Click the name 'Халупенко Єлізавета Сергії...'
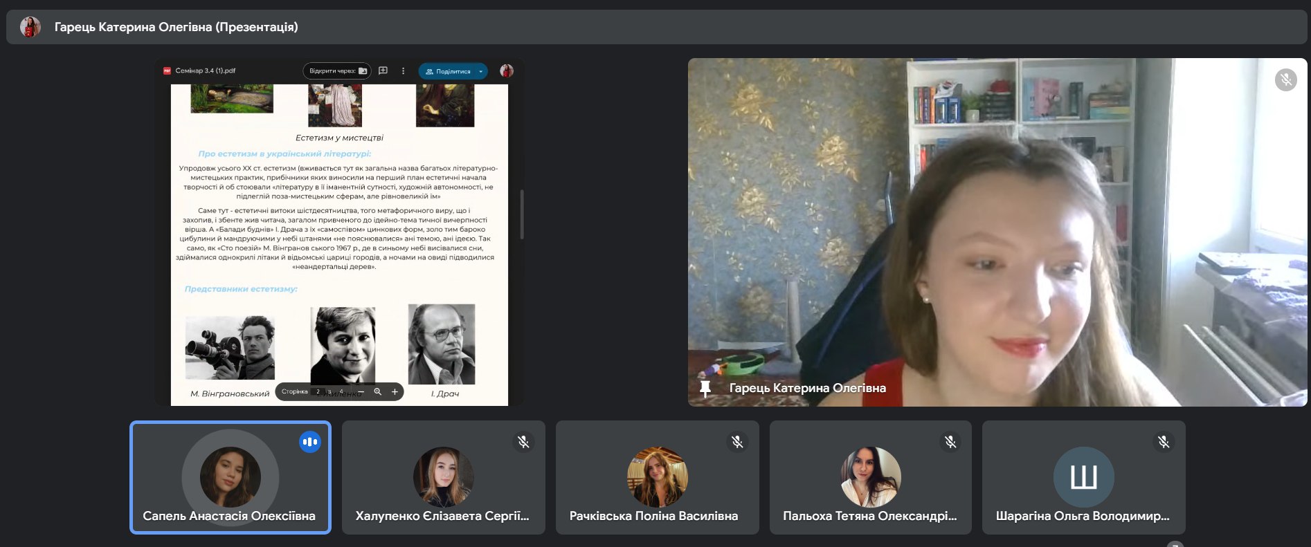Viewport: 1311px width, 547px height. pyautogui.click(x=442, y=516)
